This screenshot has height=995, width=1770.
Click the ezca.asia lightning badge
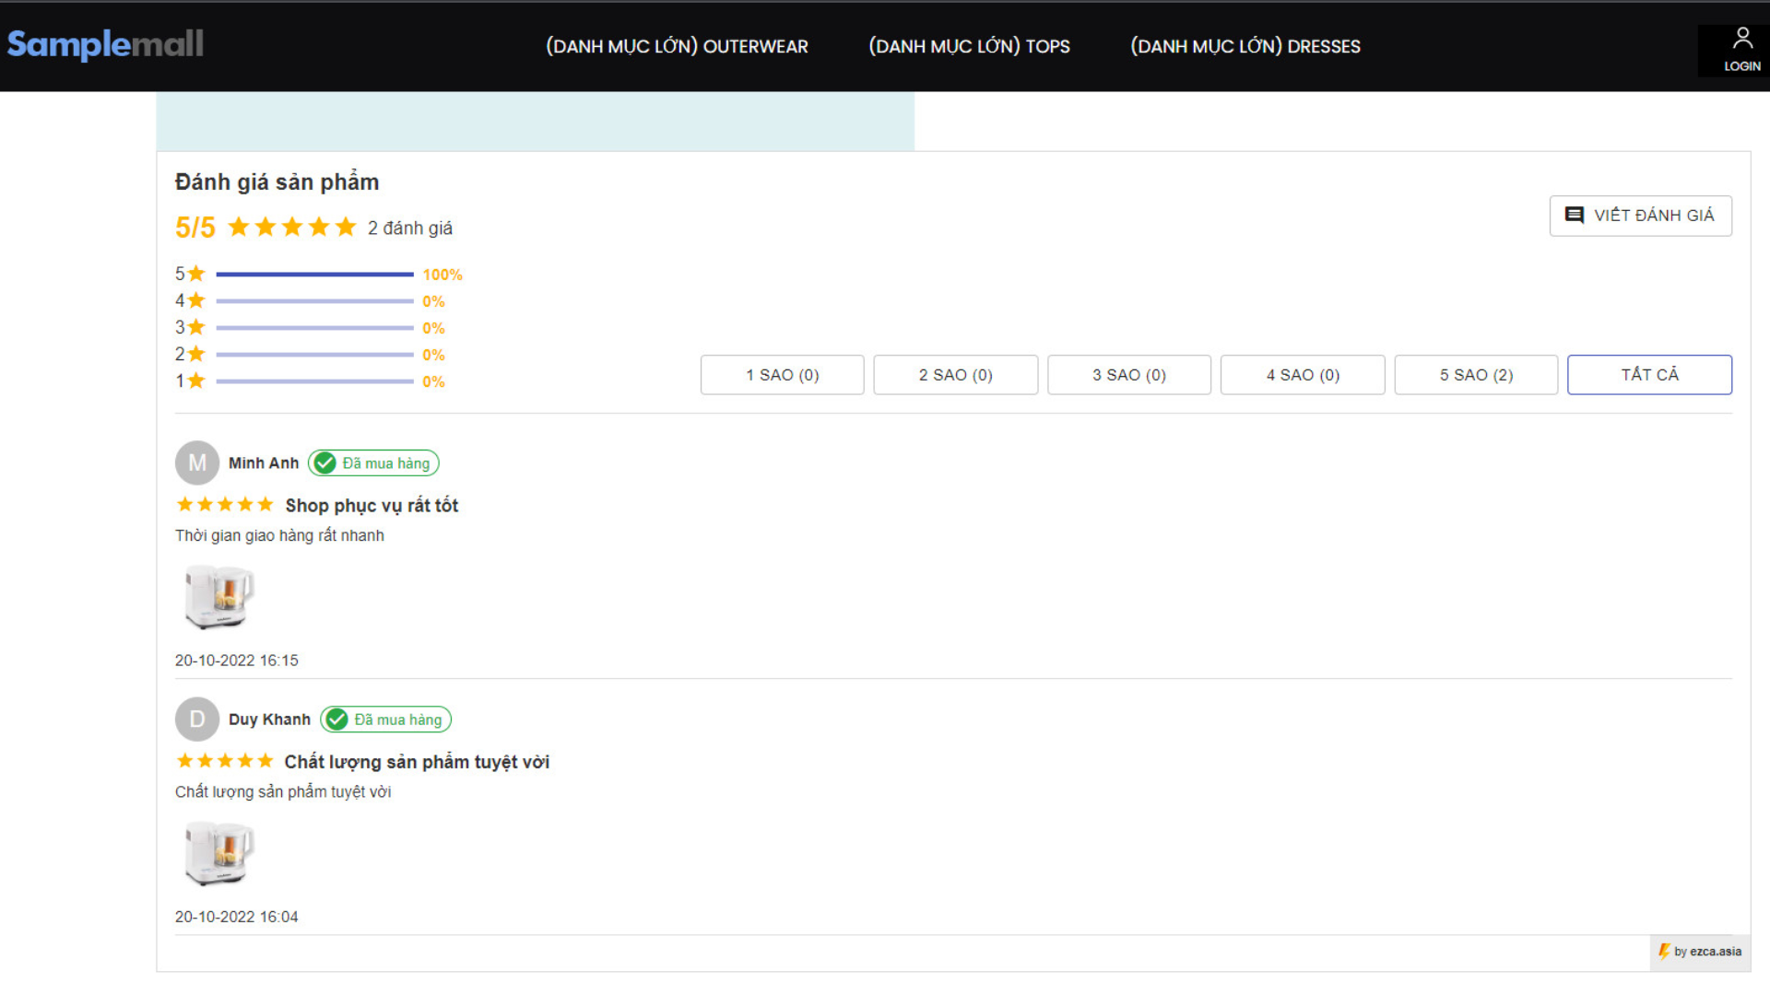tap(1699, 952)
